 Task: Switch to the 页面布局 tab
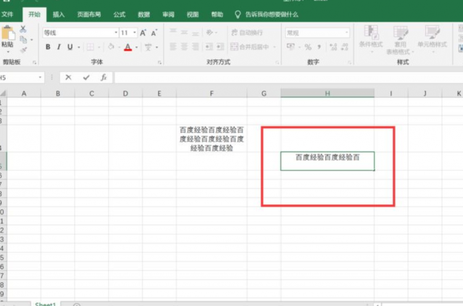89,14
